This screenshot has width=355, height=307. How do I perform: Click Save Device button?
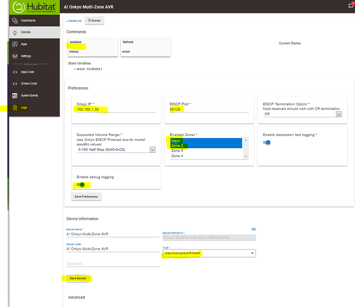[x=78, y=278]
